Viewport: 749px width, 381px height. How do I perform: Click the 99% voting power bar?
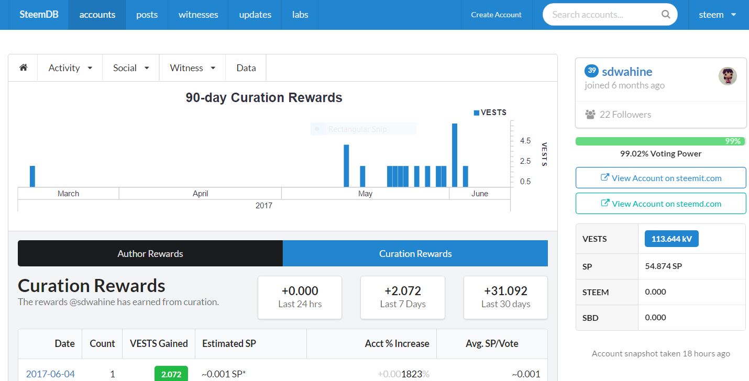pyautogui.click(x=660, y=141)
